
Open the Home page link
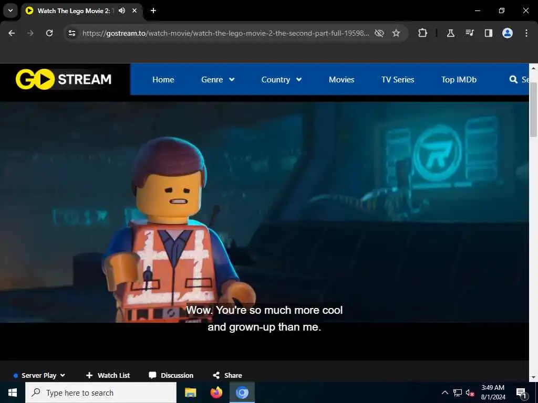pos(163,80)
